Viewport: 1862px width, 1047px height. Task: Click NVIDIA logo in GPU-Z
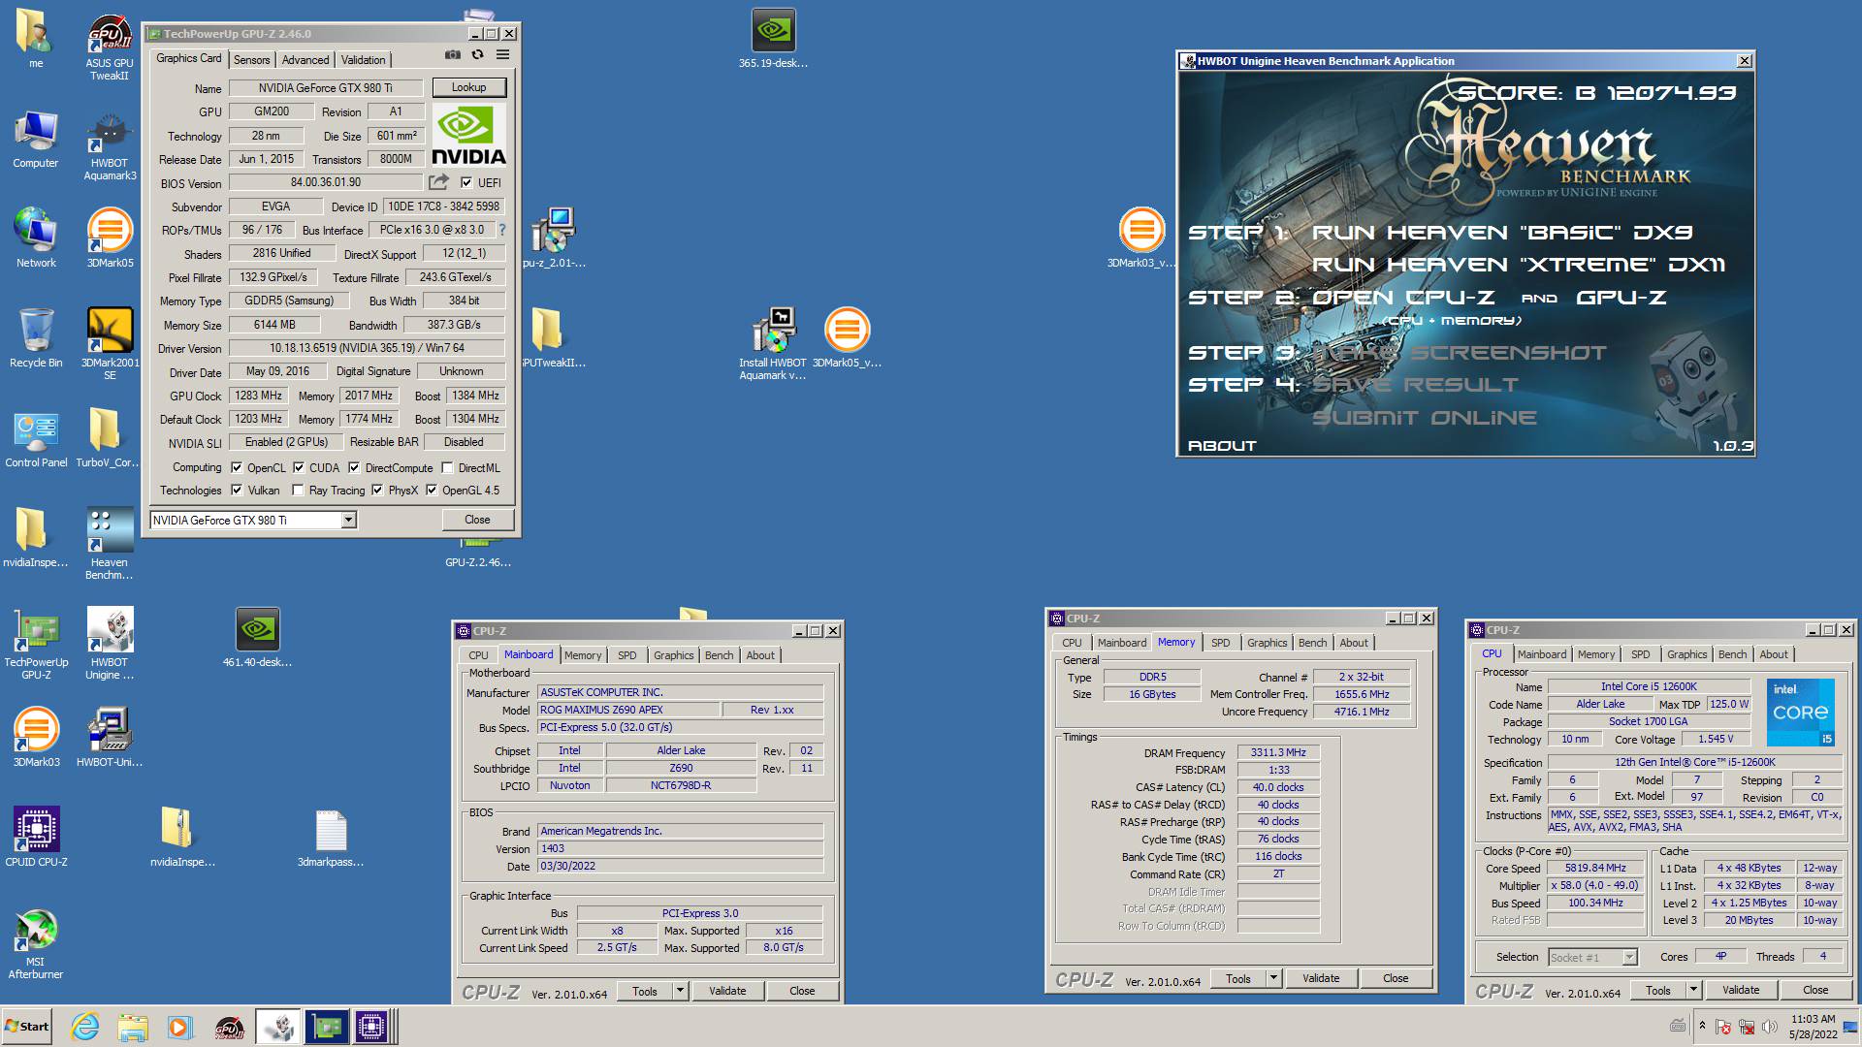(x=468, y=135)
